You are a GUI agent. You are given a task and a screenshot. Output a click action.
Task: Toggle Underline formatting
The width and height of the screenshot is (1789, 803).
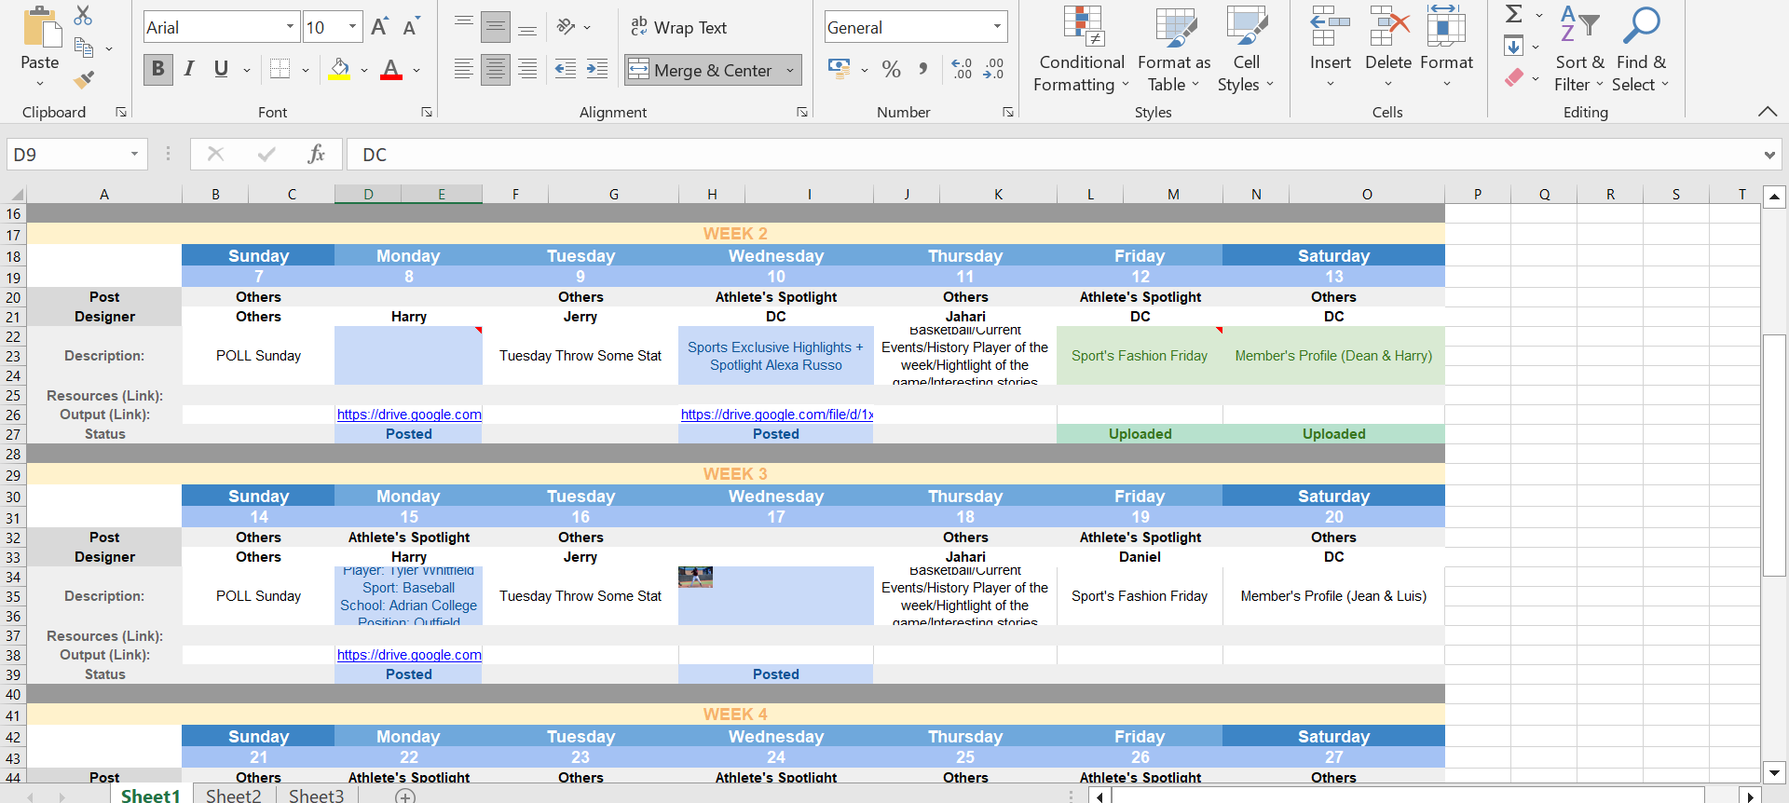[221, 69]
